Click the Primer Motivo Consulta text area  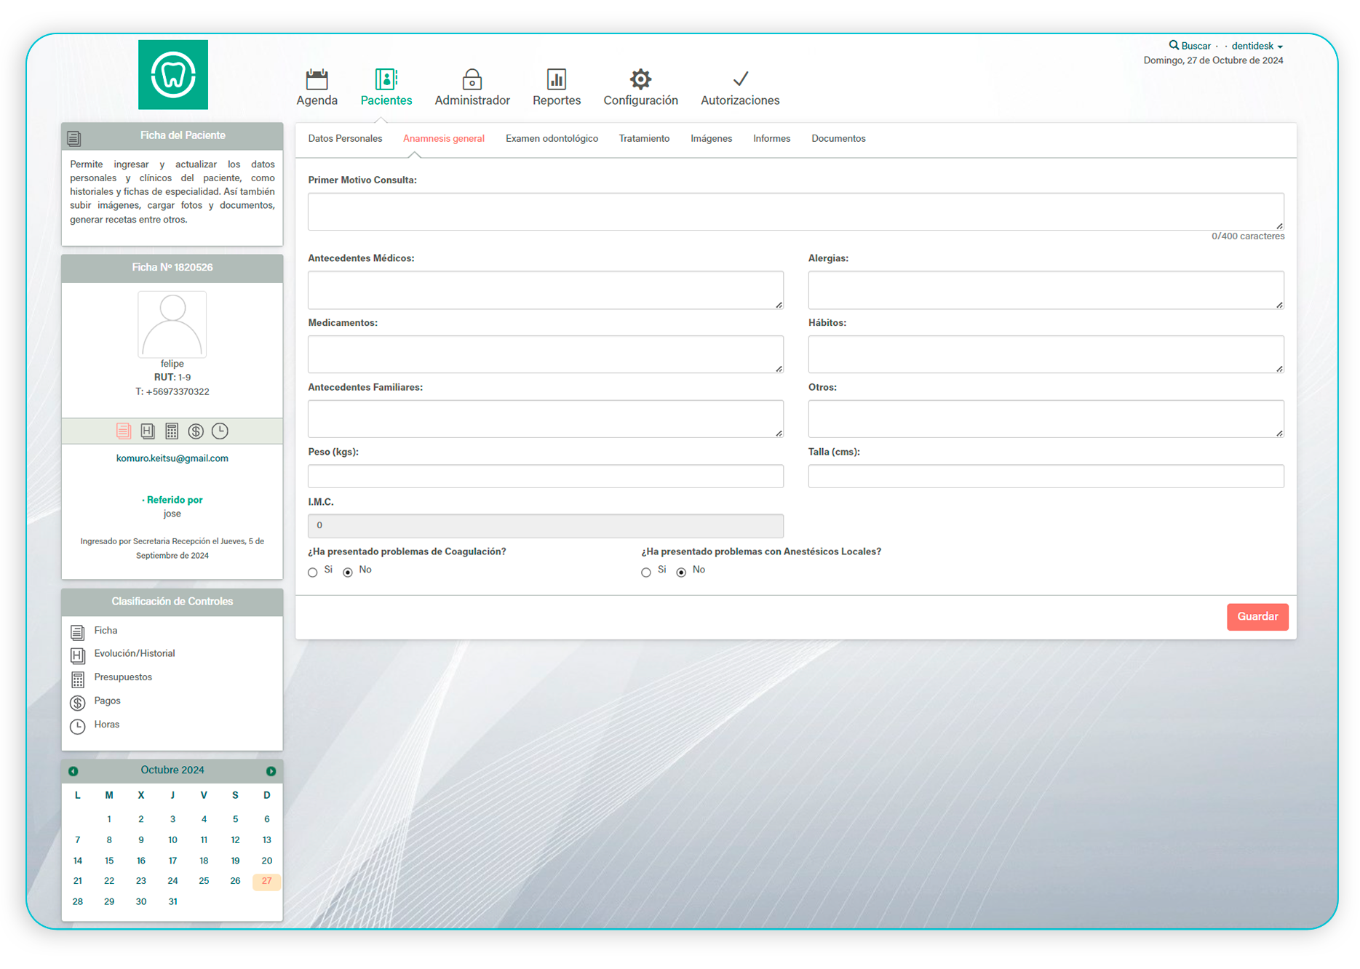tap(795, 212)
